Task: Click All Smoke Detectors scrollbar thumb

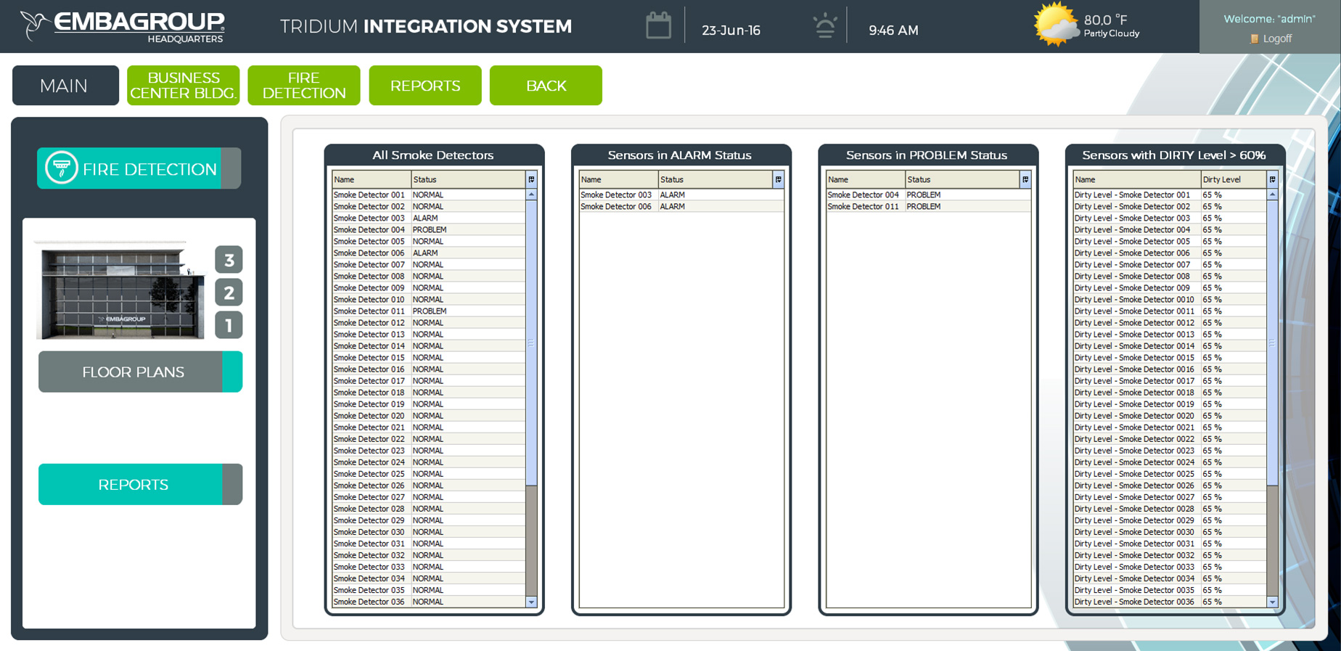Action: click(x=531, y=343)
